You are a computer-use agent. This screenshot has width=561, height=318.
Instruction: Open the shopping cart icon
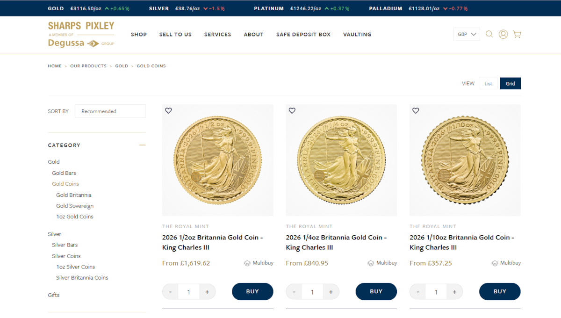pos(517,34)
